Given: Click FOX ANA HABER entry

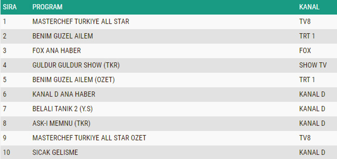Looking at the screenshot, I should tap(56, 51).
